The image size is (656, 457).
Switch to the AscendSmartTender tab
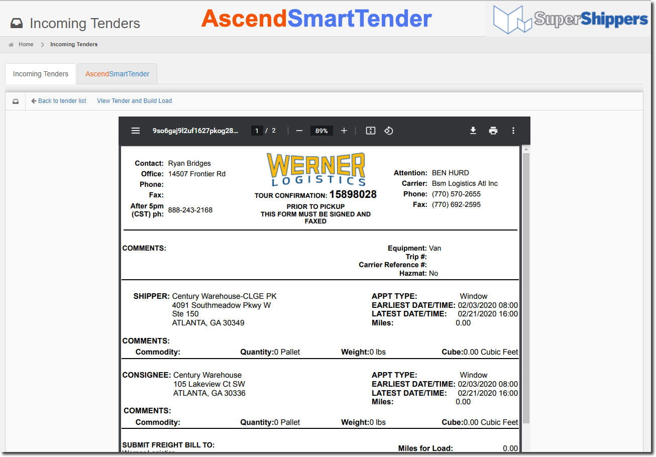[118, 74]
